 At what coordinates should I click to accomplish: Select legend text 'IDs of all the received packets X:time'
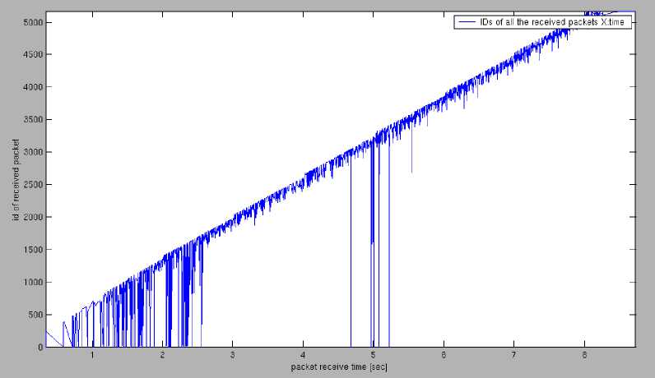[552, 22]
